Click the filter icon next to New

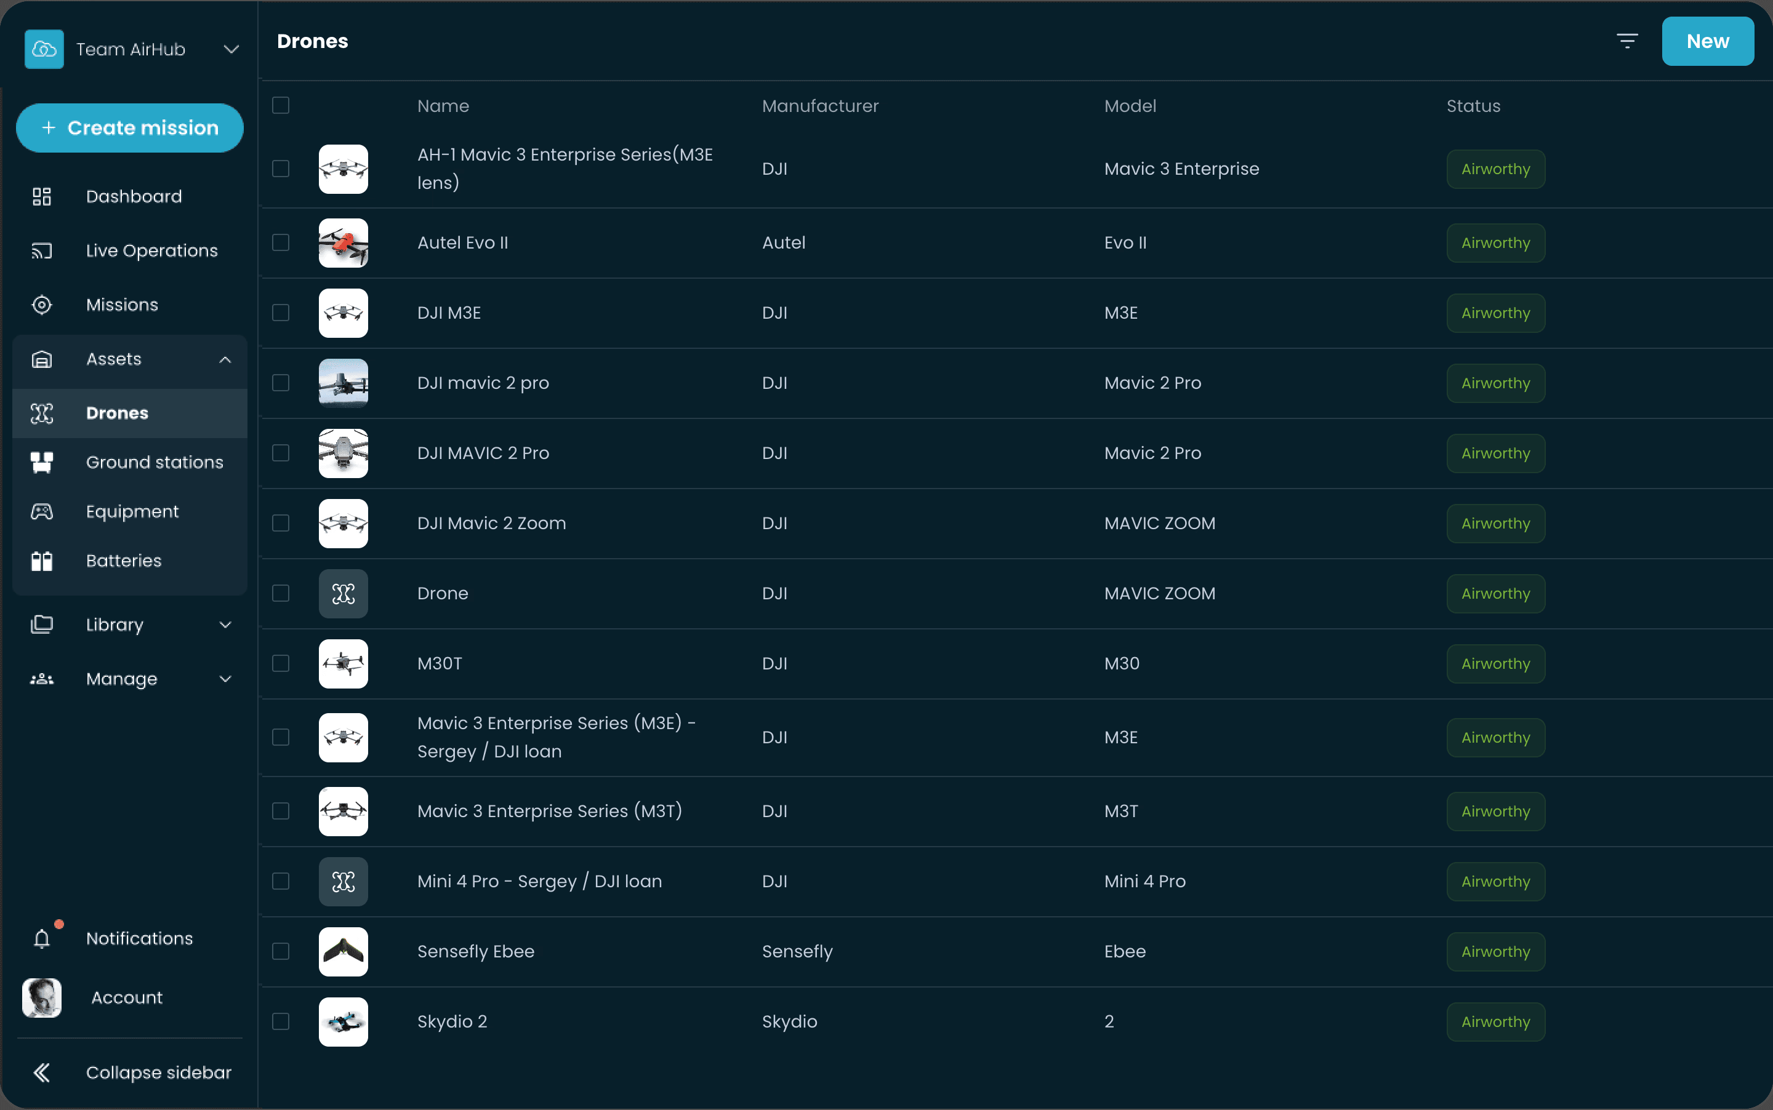point(1627,41)
